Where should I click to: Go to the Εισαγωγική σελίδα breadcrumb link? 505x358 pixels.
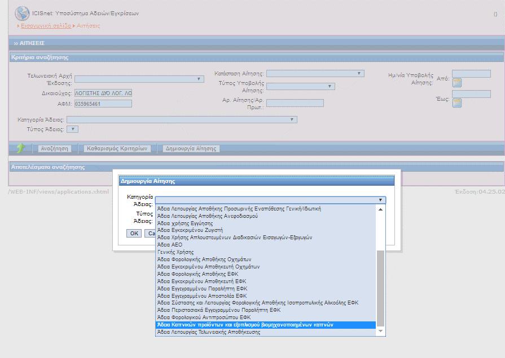(46, 26)
